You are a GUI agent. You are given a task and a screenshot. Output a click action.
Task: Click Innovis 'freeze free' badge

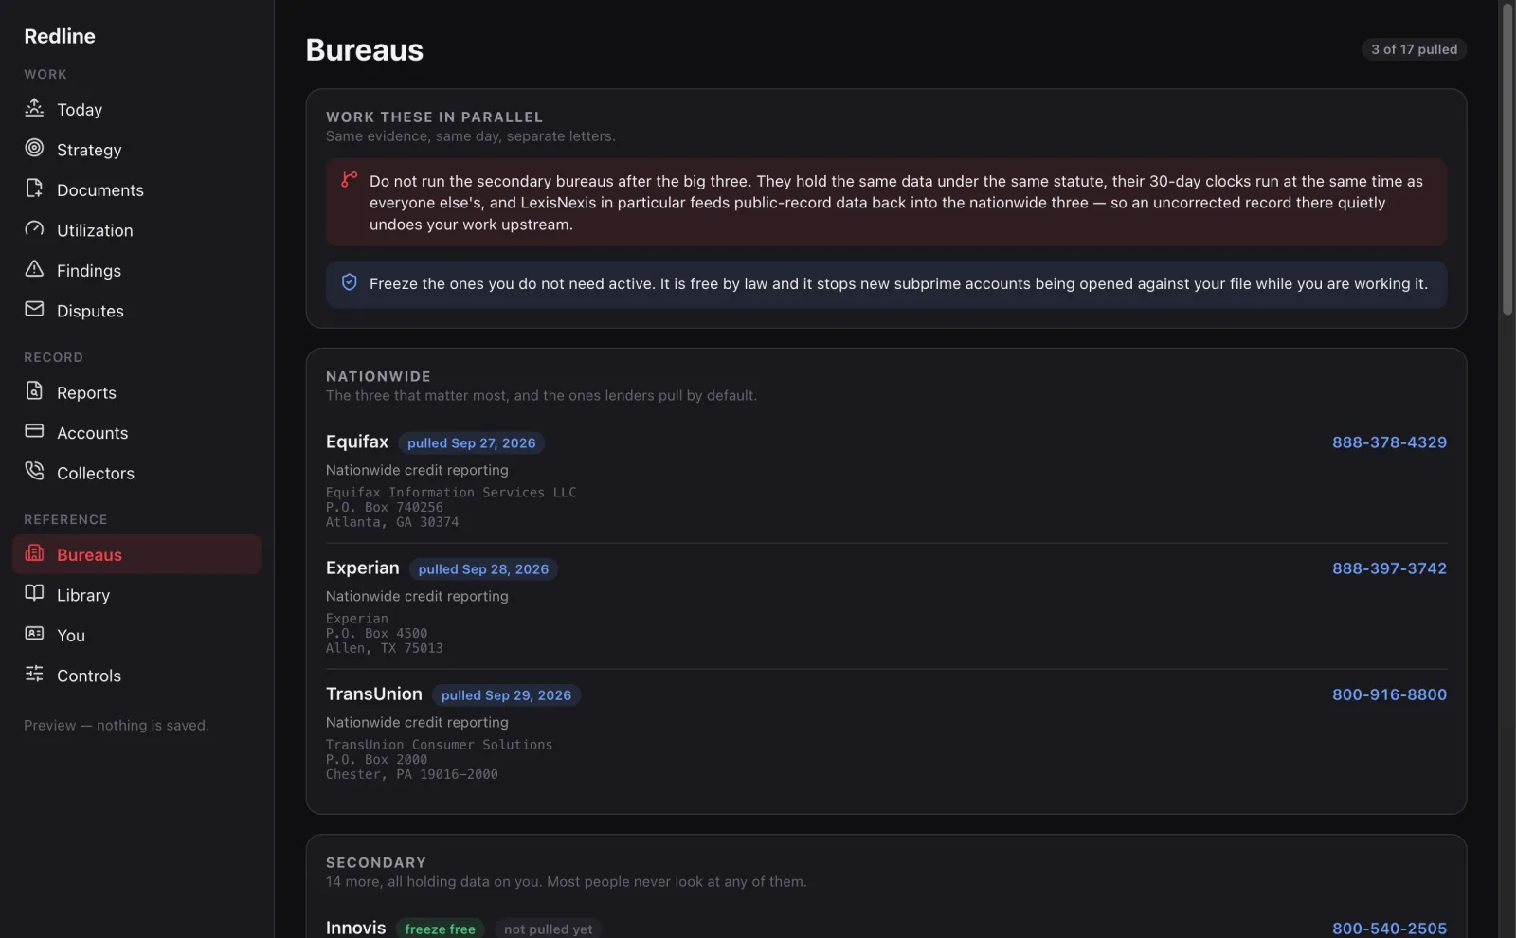[x=440, y=929]
